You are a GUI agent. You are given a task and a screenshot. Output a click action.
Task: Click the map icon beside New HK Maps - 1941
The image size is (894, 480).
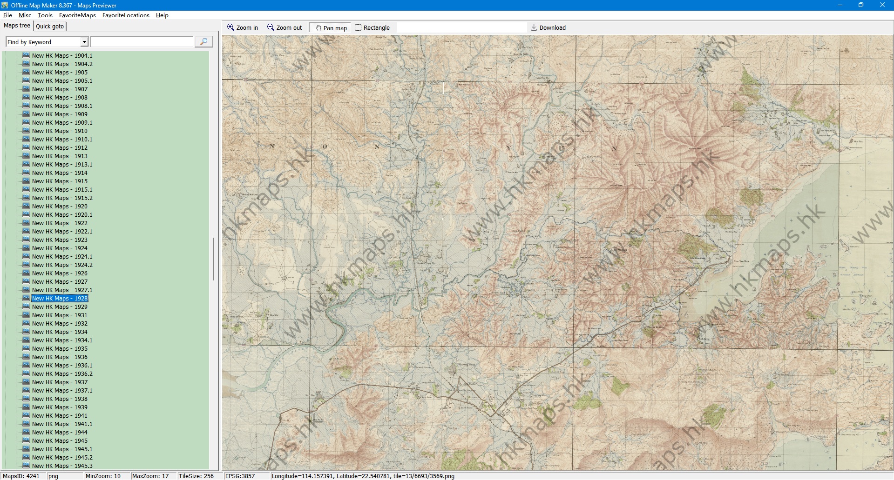[x=26, y=415]
